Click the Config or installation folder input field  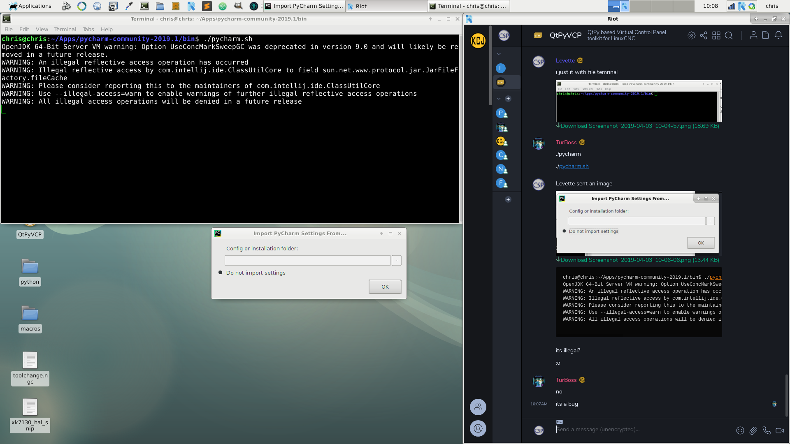pyautogui.click(x=308, y=261)
